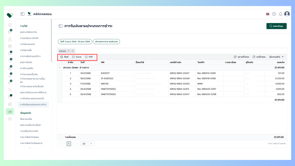Collapse the ประเภท: เงินสด group row
This screenshot has height=166, width=295.
pos(60,68)
